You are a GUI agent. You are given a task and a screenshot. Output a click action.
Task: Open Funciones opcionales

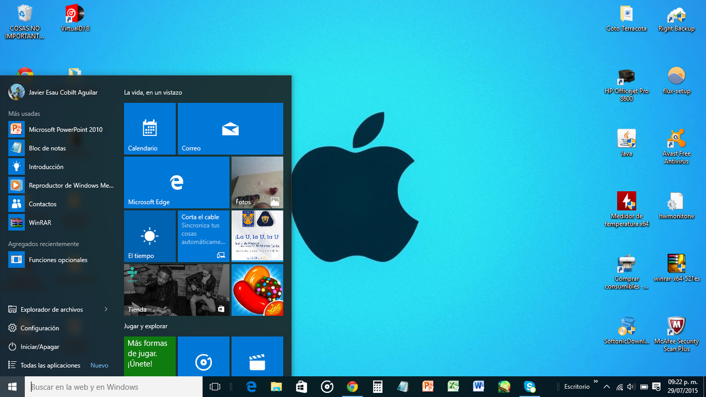(61, 260)
